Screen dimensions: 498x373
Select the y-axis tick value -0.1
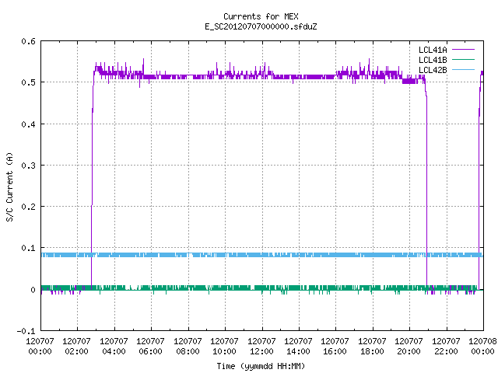click(26, 331)
